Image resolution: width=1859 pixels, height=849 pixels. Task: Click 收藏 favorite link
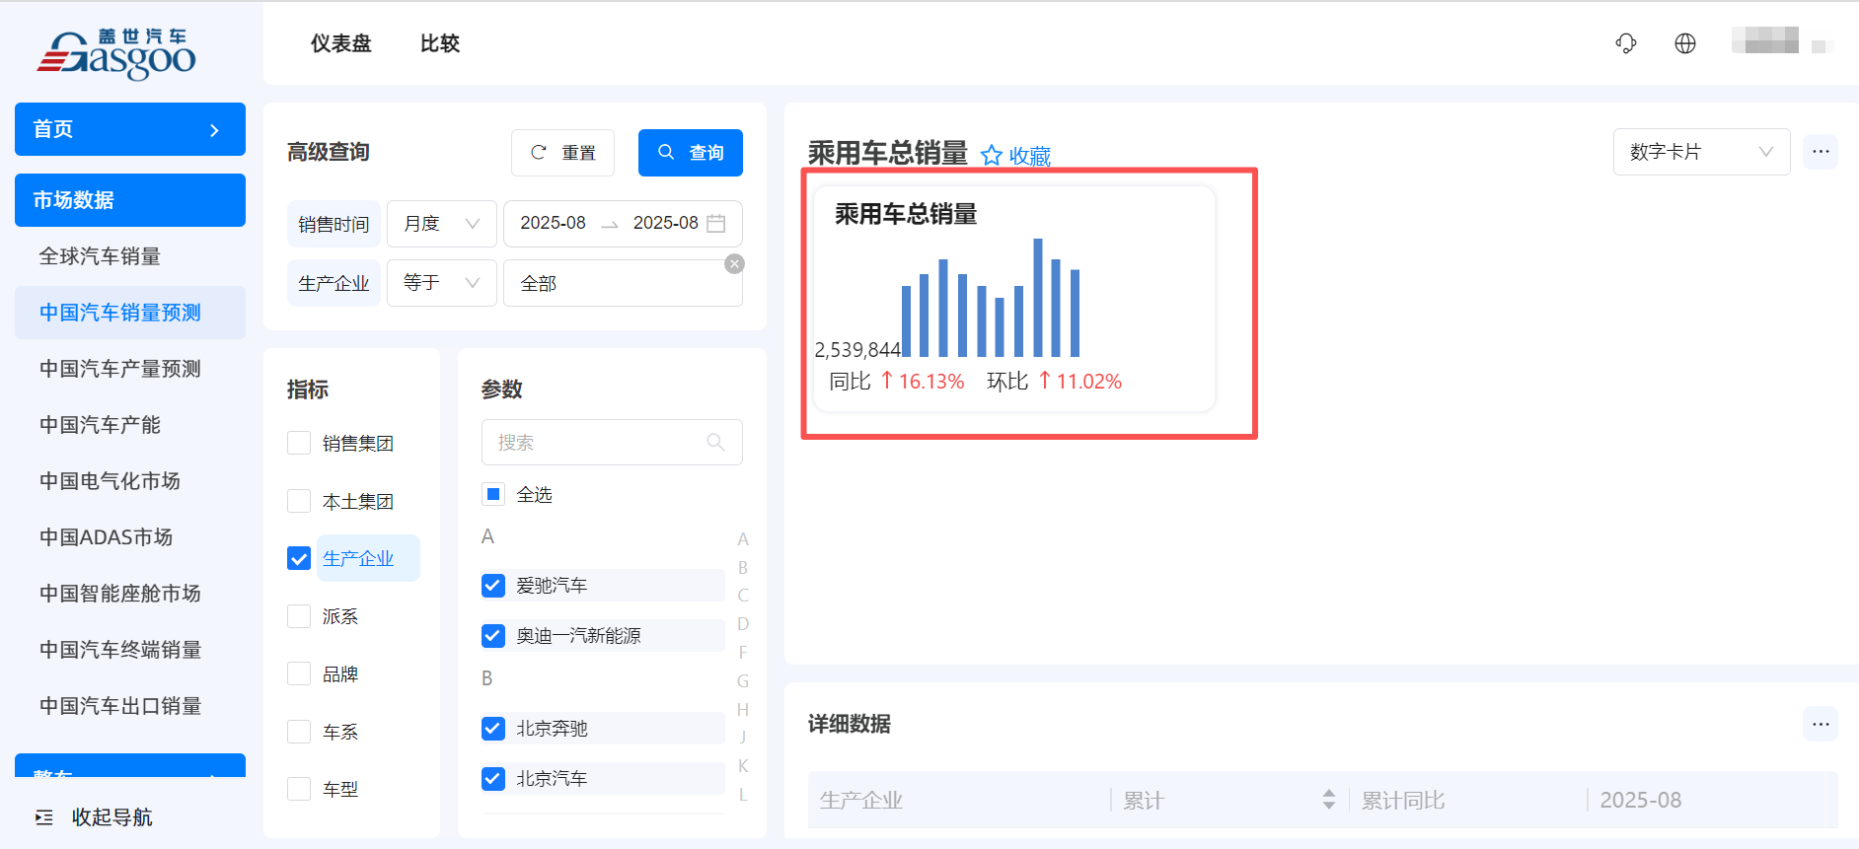pyautogui.click(x=1030, y=157)
